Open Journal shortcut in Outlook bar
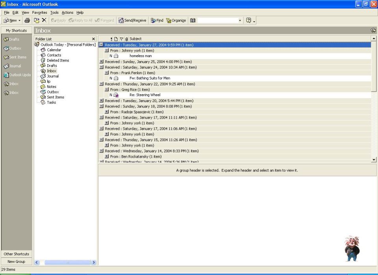Screen dimensions: 378x275 pos(12,66)
